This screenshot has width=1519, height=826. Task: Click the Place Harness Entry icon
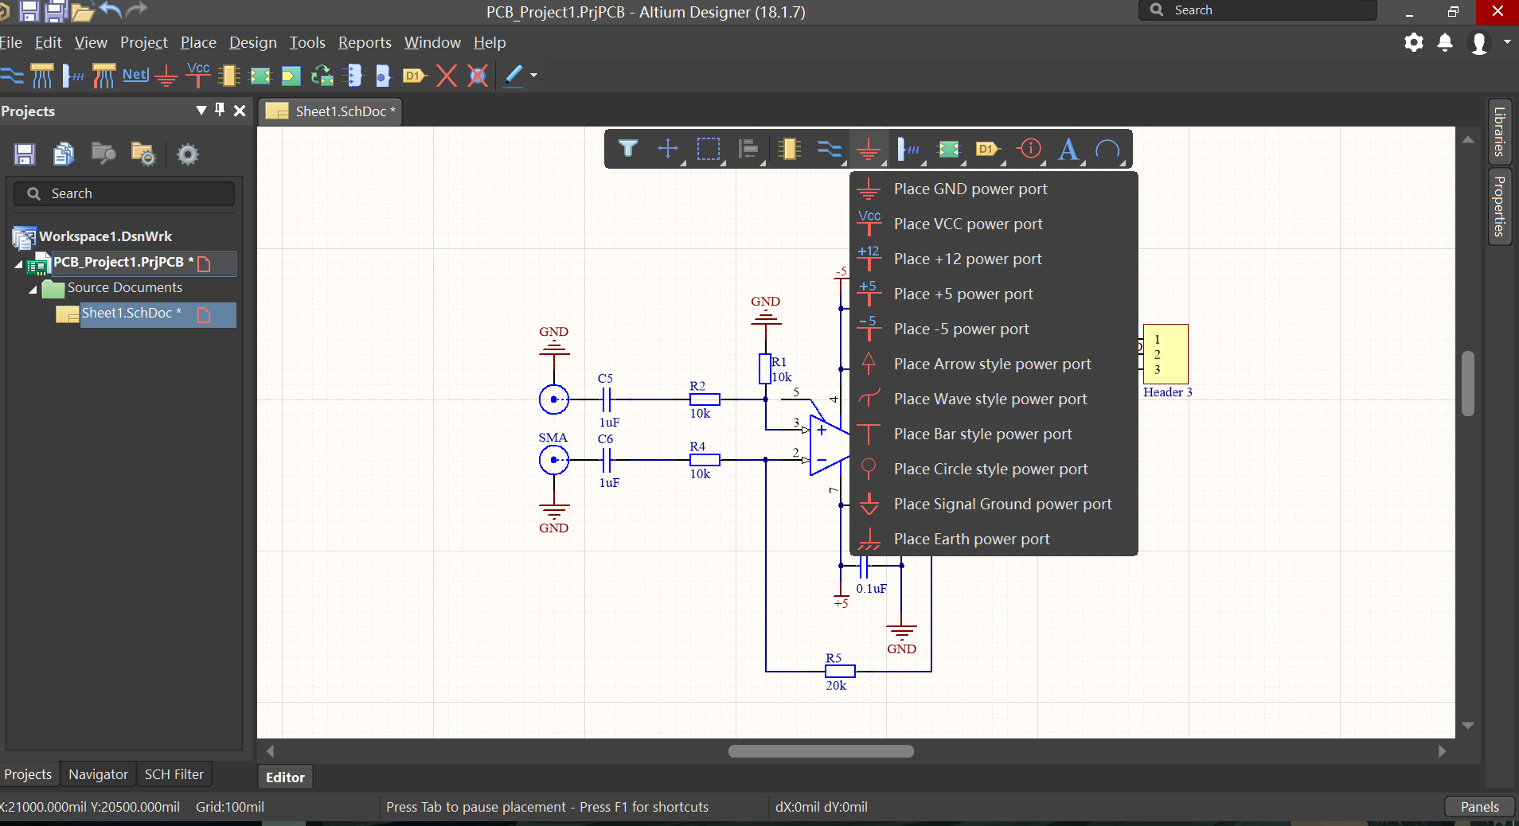[383, 76]
